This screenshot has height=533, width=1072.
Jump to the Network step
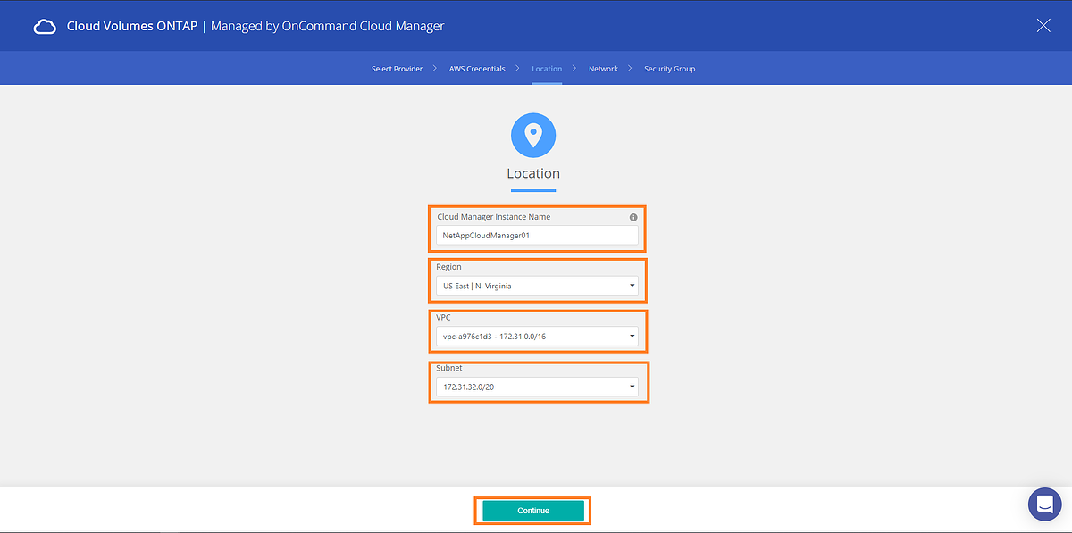coord(603,69)
